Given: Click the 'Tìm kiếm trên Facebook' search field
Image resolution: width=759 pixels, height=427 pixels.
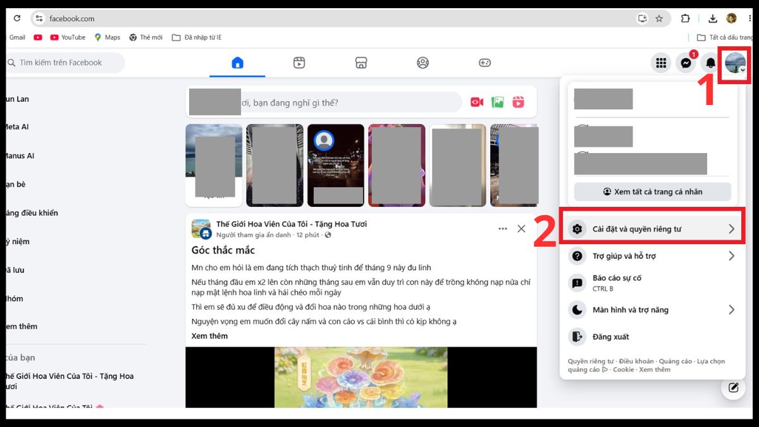Looking at the screenshot, I should point(65,63).
